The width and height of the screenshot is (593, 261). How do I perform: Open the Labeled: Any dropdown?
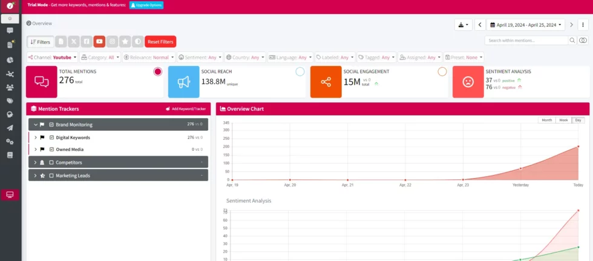(335, 58)
